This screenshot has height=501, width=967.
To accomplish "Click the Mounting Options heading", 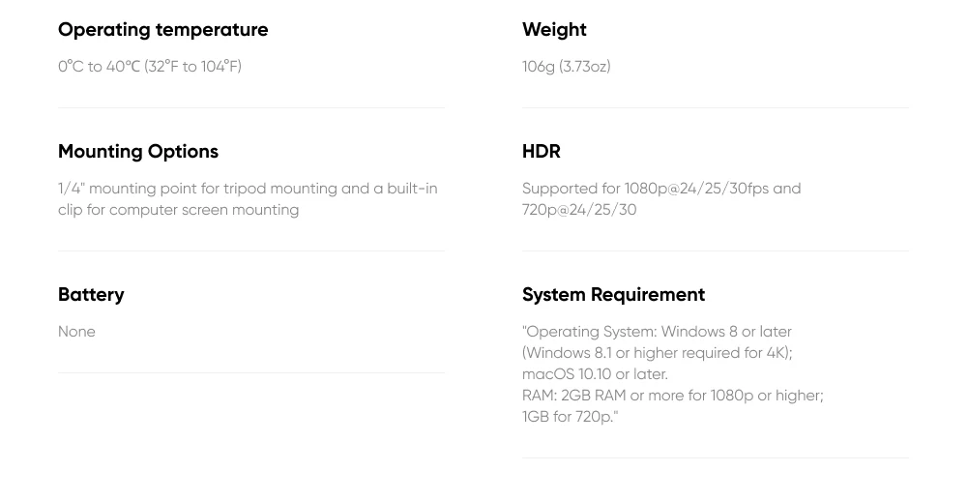I will point(138,152).
